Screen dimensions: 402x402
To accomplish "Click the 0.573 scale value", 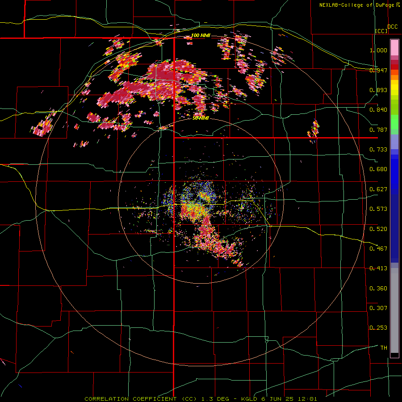I will click(378, 209).
